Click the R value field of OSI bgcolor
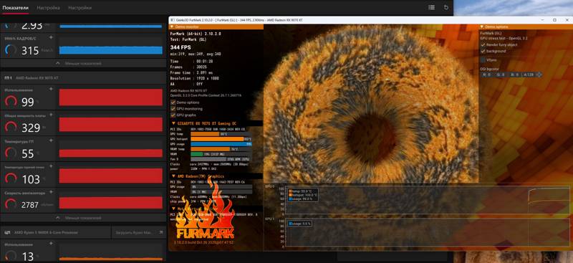Screen dimensions: 573x263 pos(486,75)
